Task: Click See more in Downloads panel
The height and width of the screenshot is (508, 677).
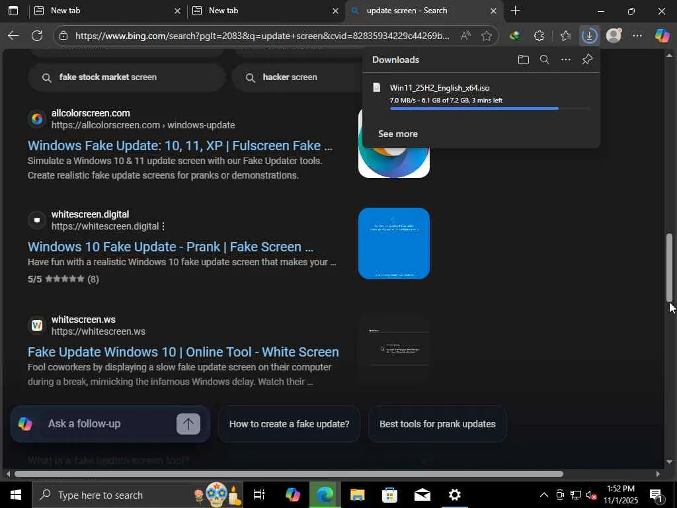Action: click(397, 134)
